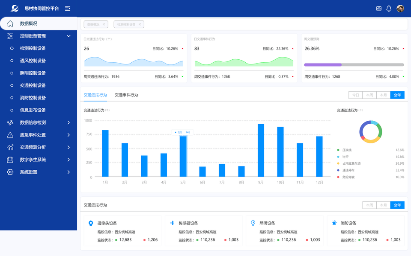Image resolution: width=411 pixels, height=256 pixels.
Task: Click the chart icon for 交通预测分析
Action: pos(10,147)
